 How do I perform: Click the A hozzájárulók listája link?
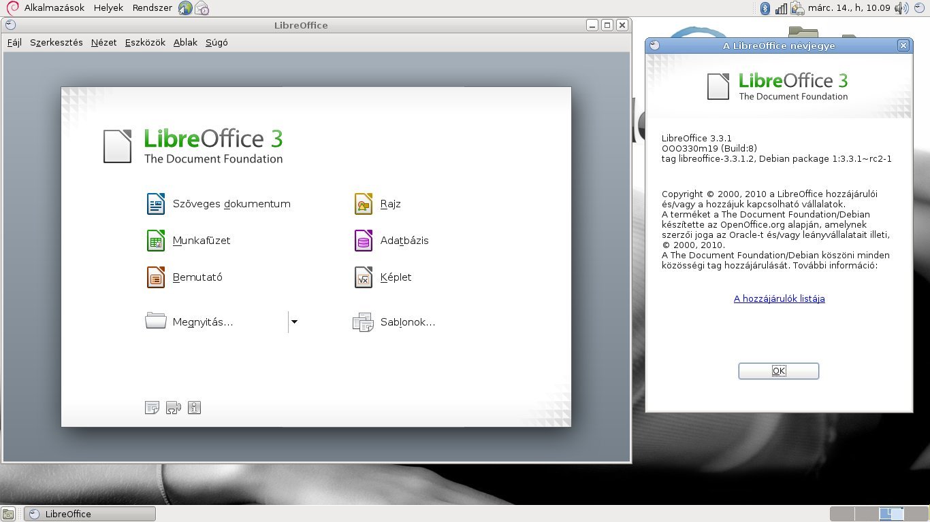pyautogui.click(x=778, y=298)
